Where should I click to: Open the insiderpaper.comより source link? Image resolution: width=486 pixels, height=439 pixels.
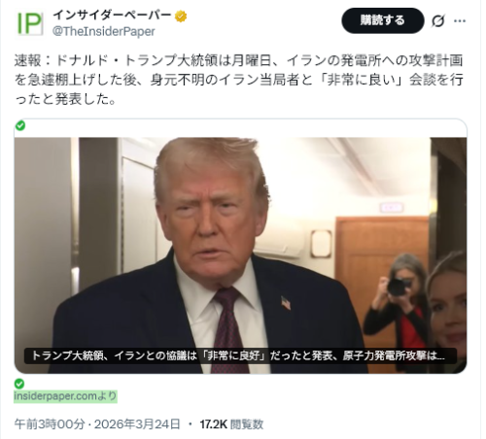point(65,396)
